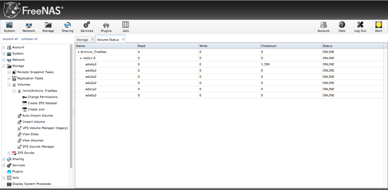Select the ada3p2 disk row

(229, 77)
